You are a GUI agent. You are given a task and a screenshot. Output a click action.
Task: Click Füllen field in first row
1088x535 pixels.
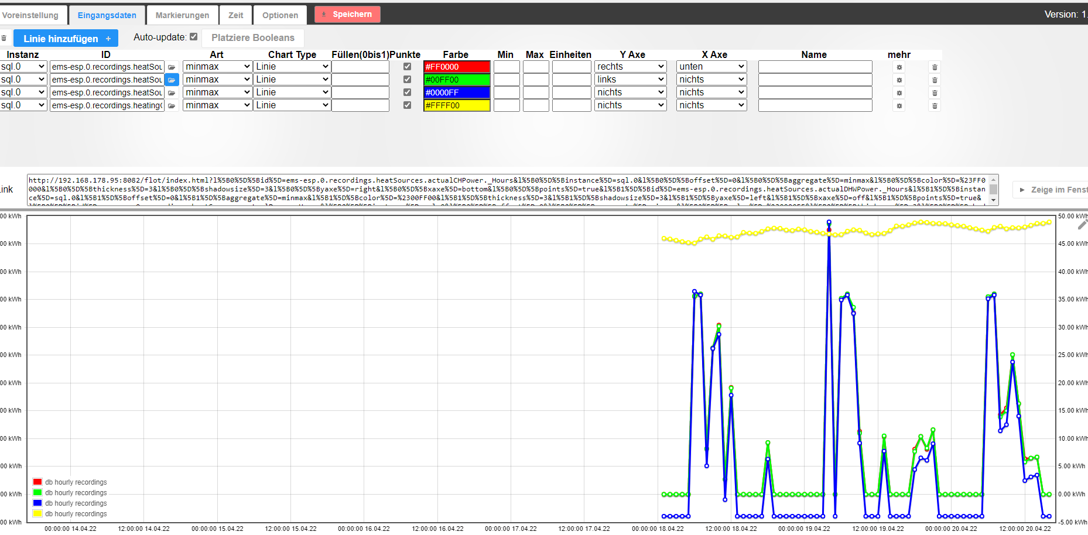coord(360,67)
